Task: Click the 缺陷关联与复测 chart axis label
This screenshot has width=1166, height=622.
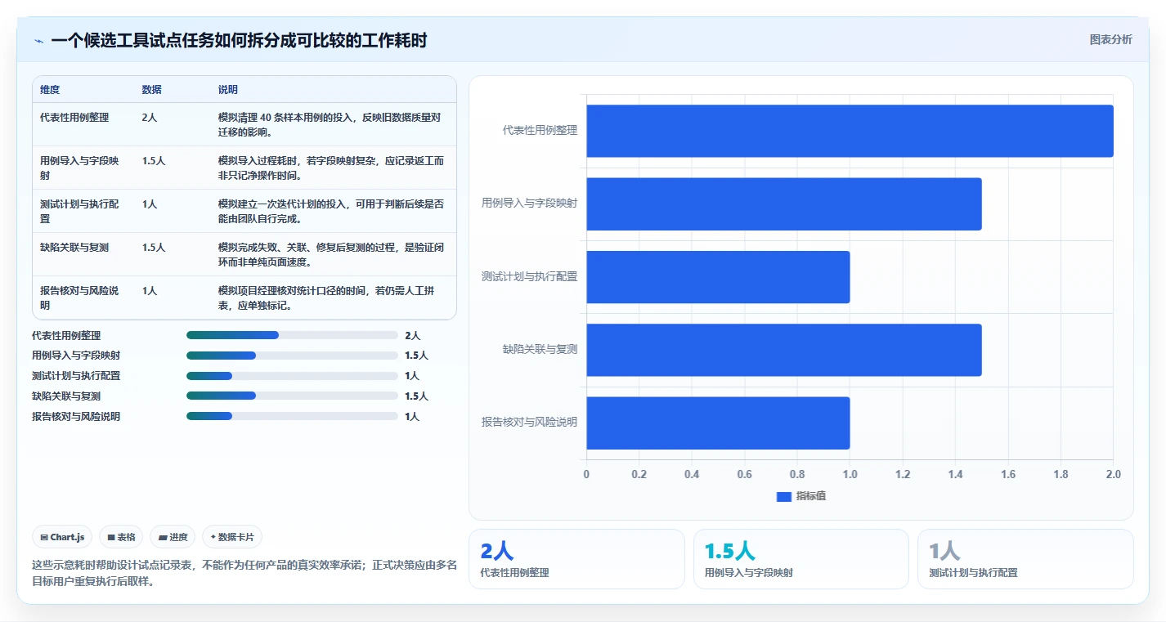Action: [x=540, y=349]
